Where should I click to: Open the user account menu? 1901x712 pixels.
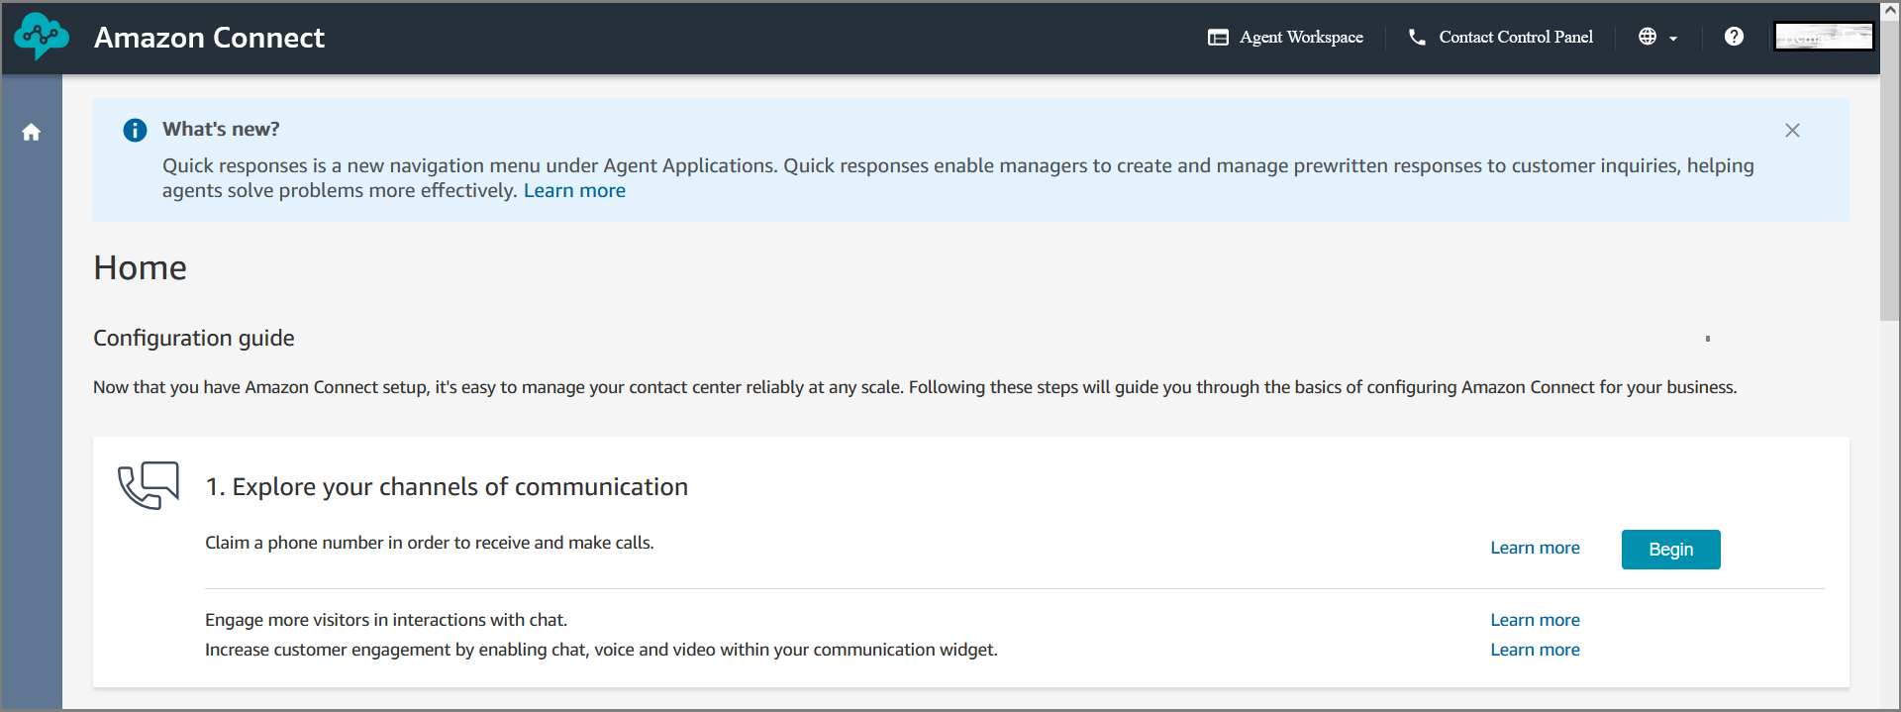coord(1824,37)
